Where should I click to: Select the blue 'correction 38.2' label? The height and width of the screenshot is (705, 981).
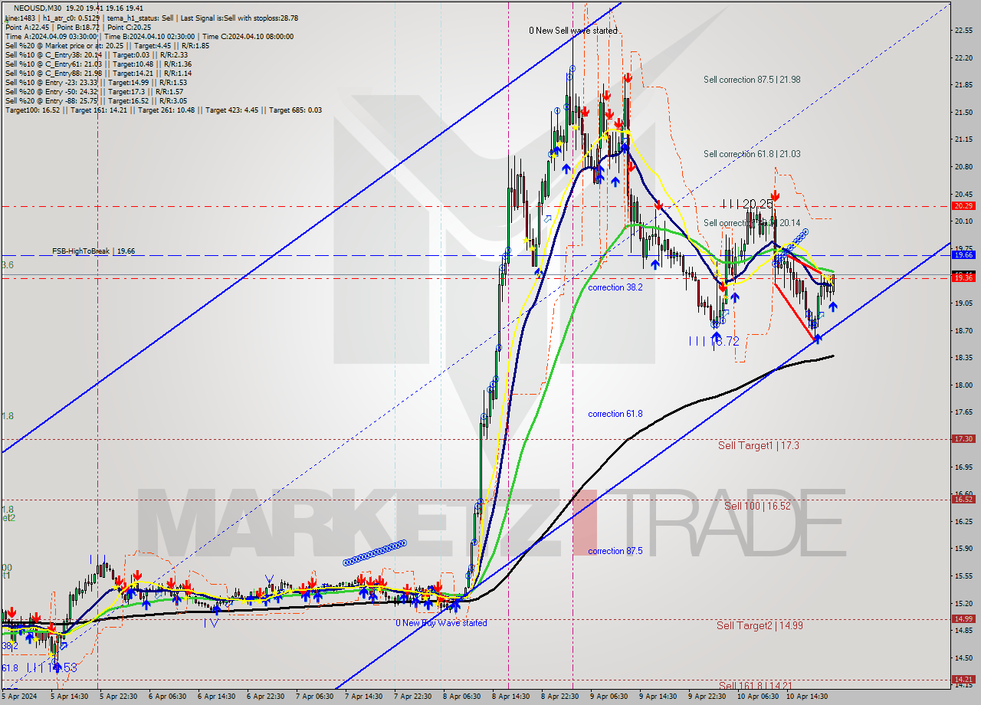615,287
